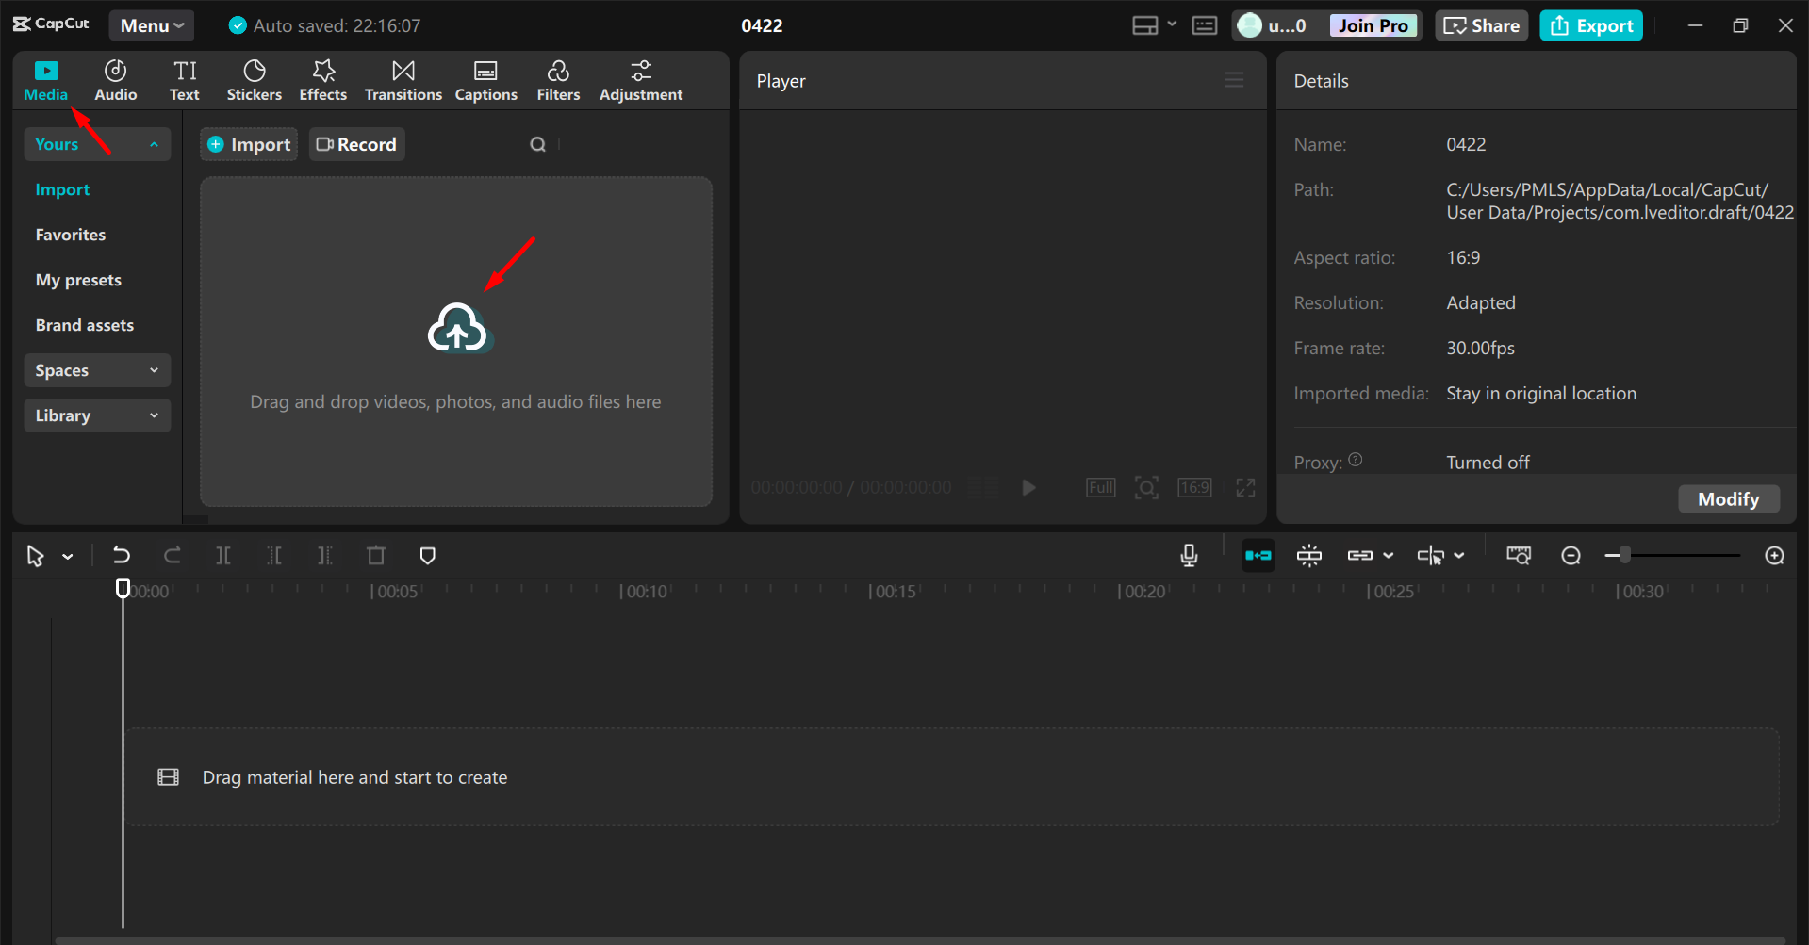Image resolution: width=1809 pixels, height=945 pixels.
Task: Click the Modify button in the Details panel
Action: [1728, 498]
